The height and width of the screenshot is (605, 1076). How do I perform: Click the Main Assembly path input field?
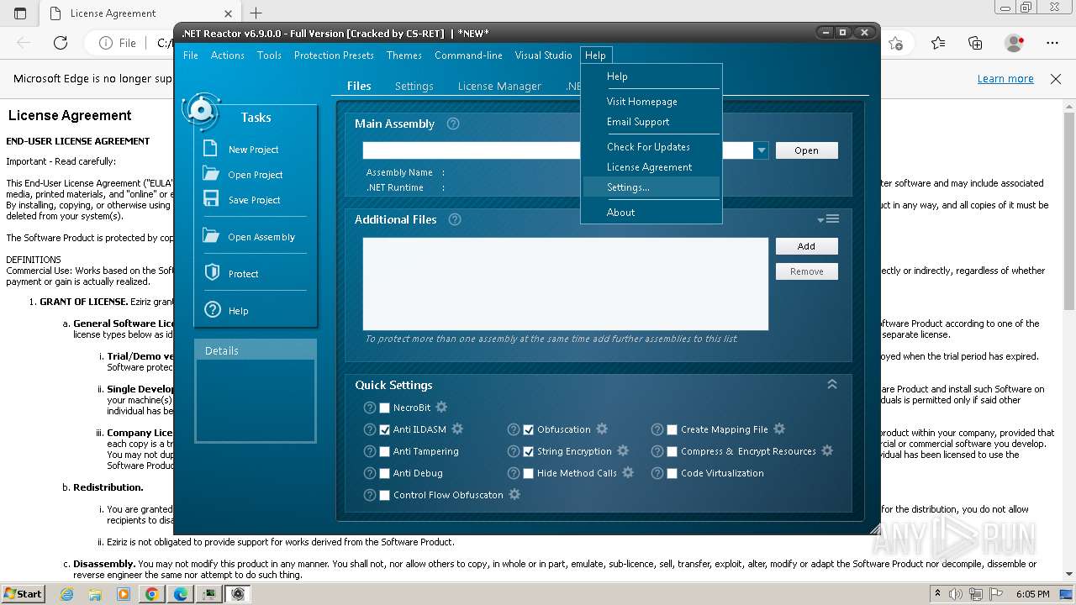pos(558,150)
